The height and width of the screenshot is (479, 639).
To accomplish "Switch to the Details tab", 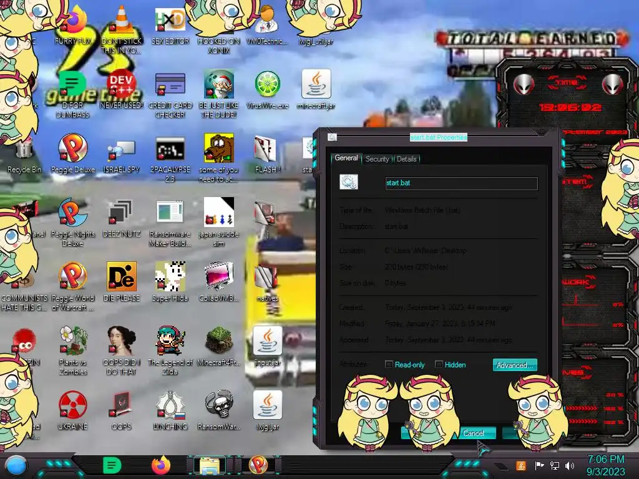I will click(406, 159).
